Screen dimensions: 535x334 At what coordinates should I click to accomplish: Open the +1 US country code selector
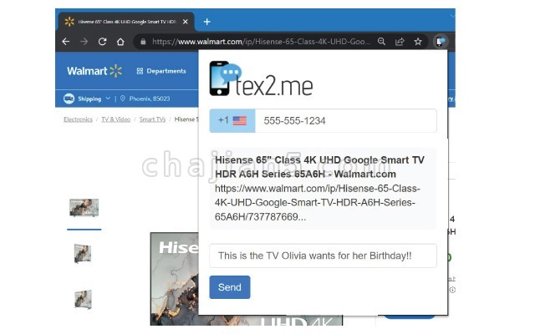tap(232, 120)
